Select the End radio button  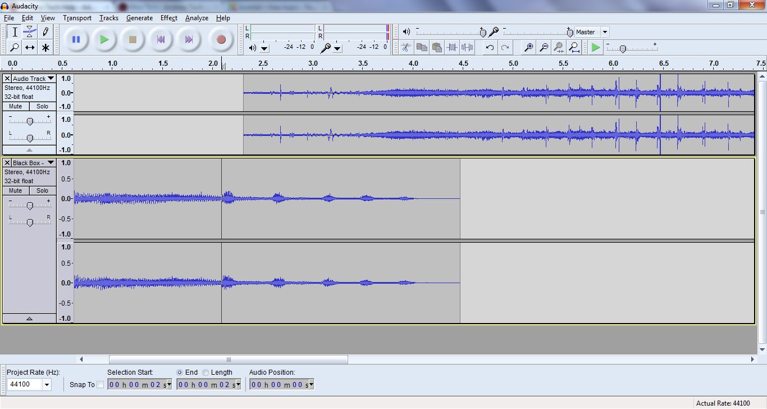point(180,372)
